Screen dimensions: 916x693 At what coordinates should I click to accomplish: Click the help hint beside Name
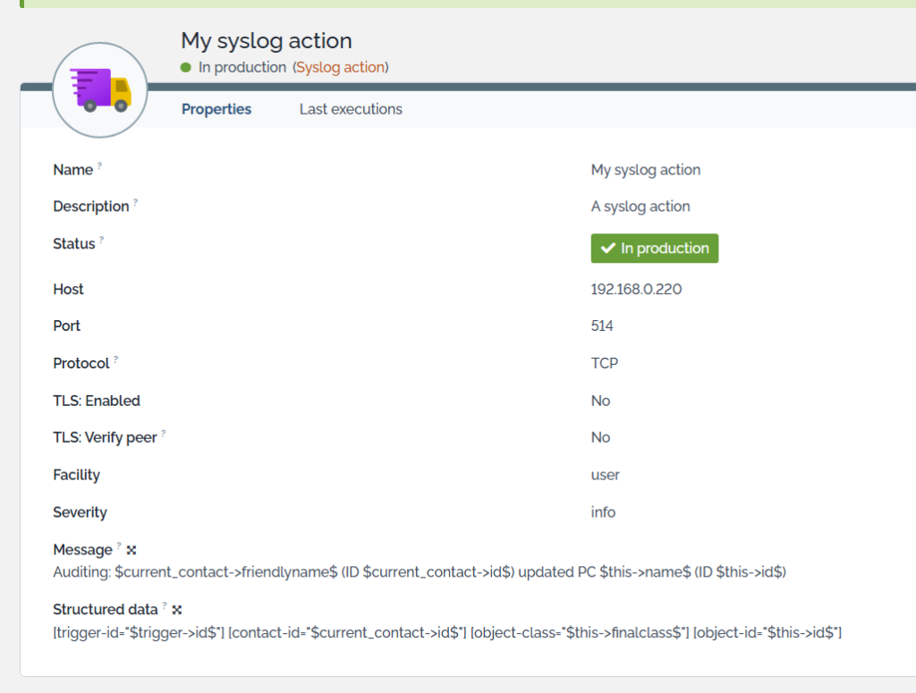point(100,165)
